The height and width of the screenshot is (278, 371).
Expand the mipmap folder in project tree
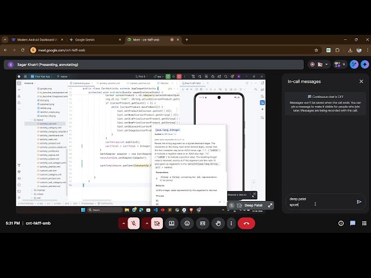(32, 190)
